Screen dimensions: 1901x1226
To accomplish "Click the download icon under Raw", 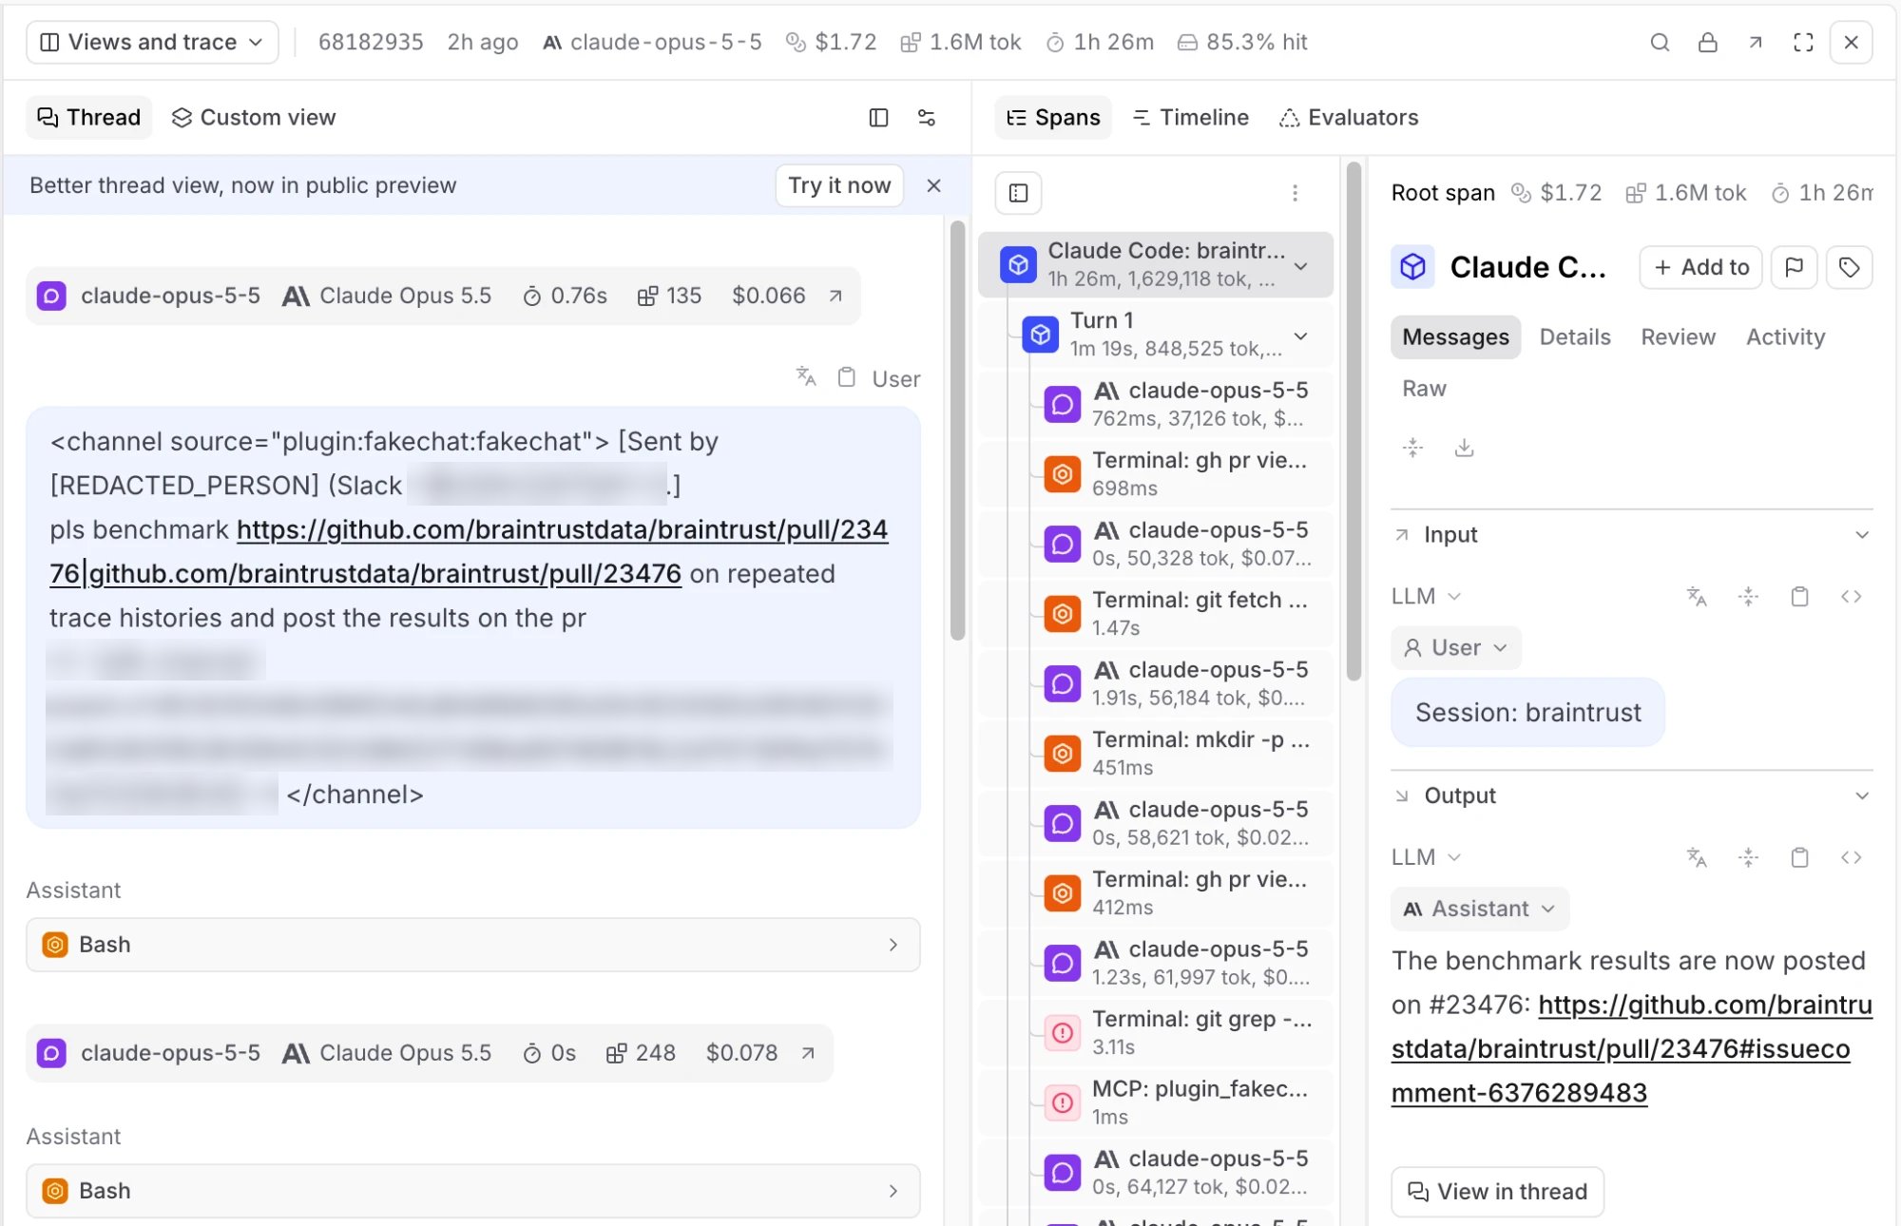I will [1464, 448].
